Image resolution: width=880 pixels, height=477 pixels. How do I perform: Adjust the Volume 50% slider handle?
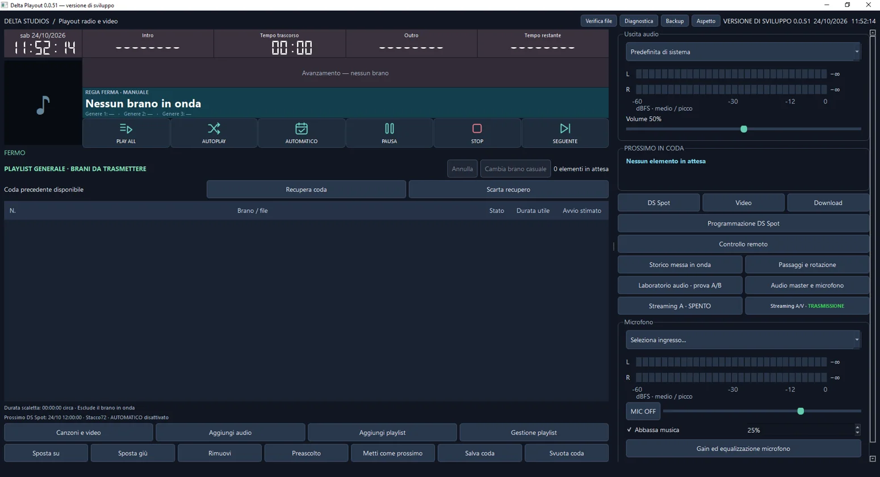(744, 129)
